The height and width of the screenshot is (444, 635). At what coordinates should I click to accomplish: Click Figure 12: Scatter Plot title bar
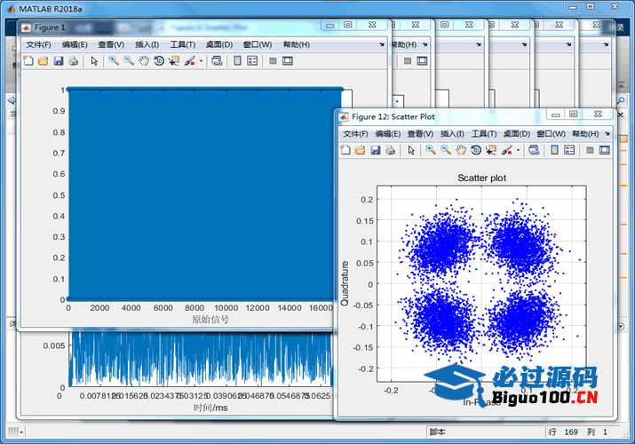pyautogui.click(x=444, y=116)
